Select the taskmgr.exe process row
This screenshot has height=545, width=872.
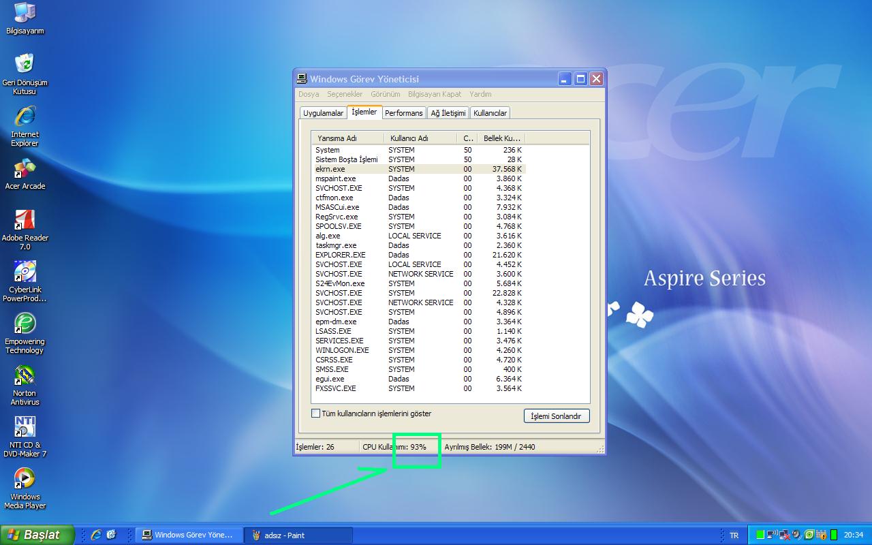pyautogui.click(x=419, y=245)
